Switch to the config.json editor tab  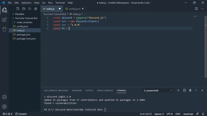[74, 9]
